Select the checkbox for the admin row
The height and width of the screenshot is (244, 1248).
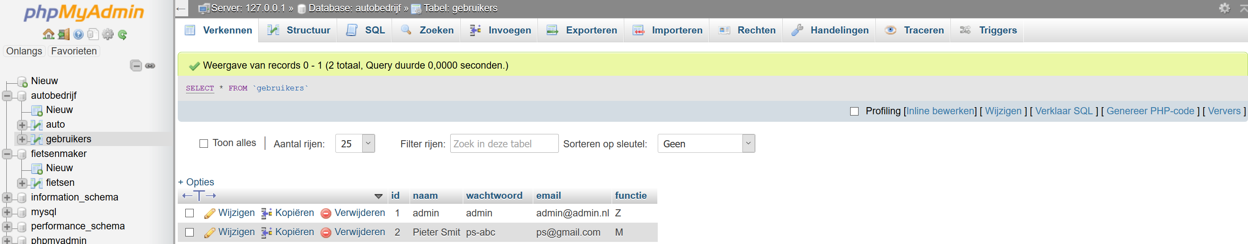coord(189,213)
